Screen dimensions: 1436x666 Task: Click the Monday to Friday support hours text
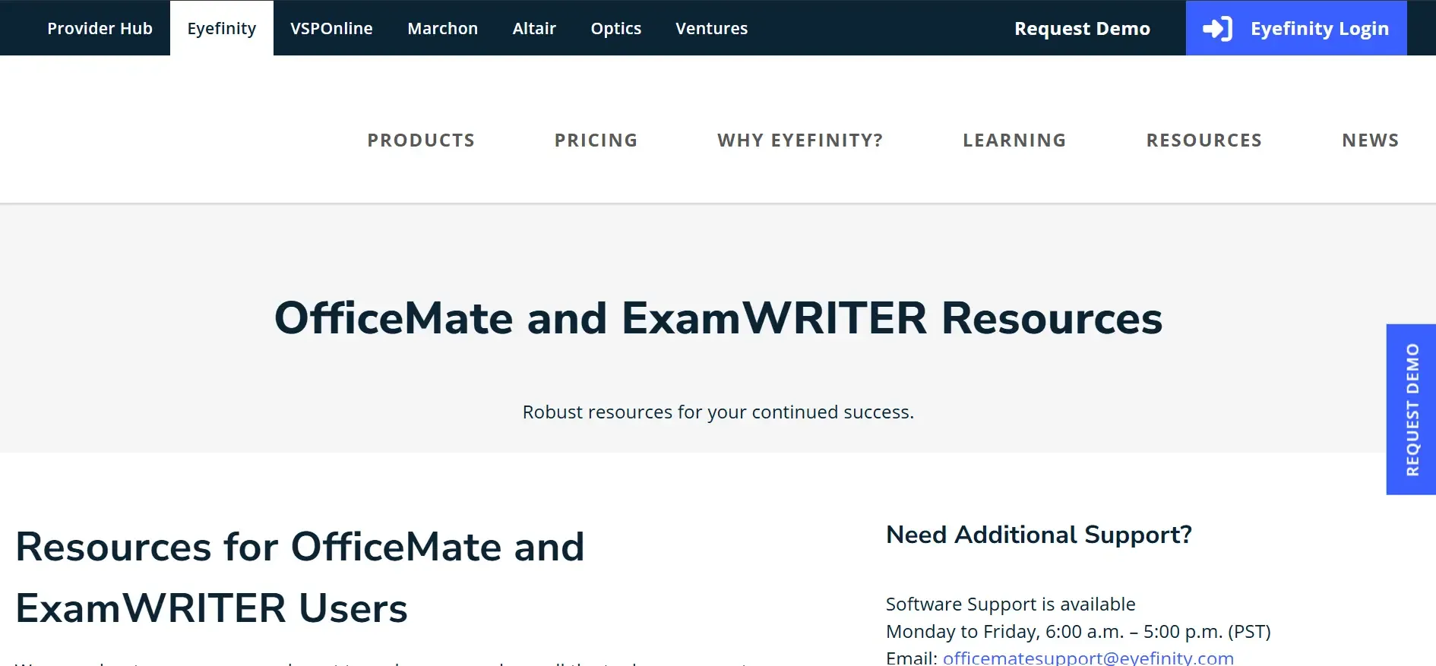point(1078,631)
